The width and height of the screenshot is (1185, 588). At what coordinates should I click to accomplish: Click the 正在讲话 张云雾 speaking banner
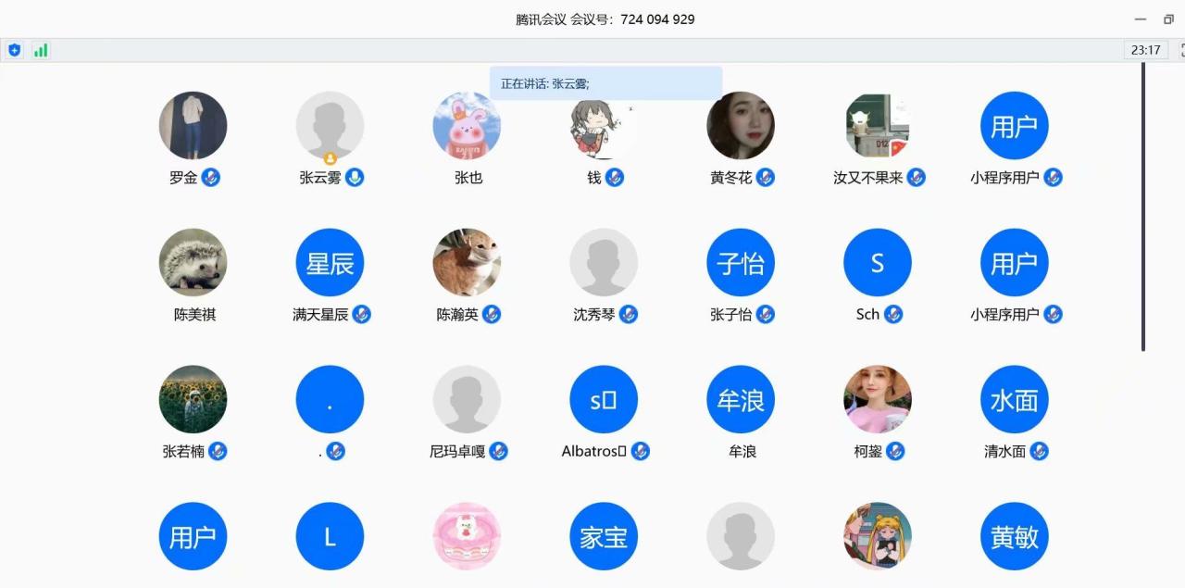coord(605,83)
